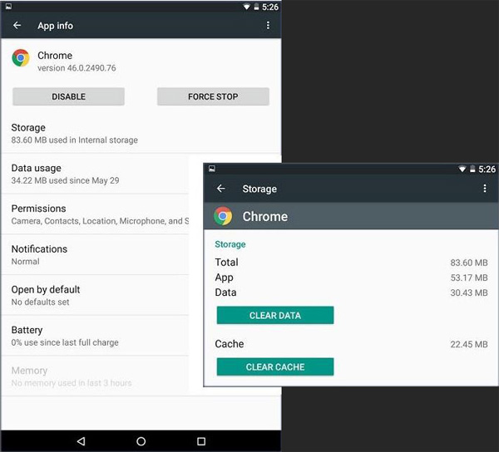Tap the back arrow in Storage screen
The height and width of the screenshot is (452, 499).
coord(221,189)
